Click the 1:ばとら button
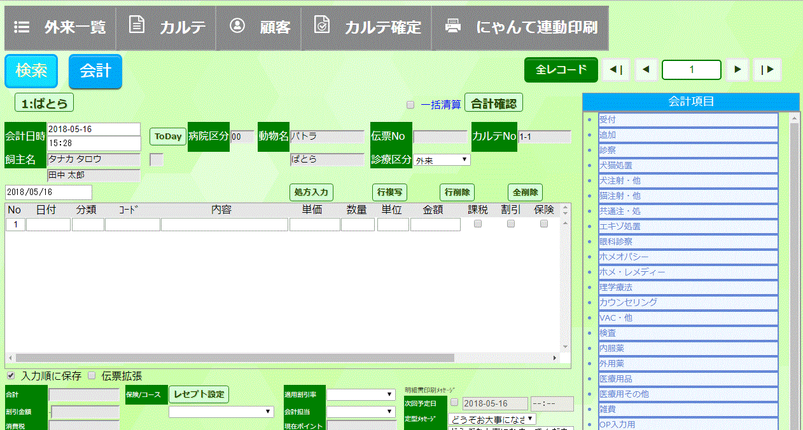This screenshot has width=803, height=430. point(44,102)
